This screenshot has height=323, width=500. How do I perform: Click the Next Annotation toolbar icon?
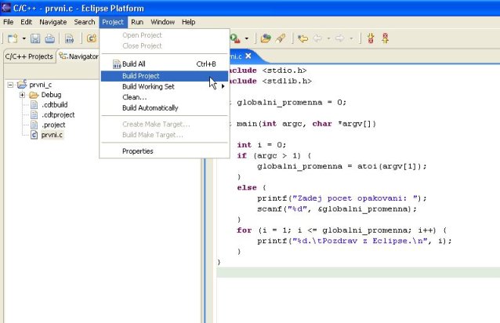(x=371, y=38)
